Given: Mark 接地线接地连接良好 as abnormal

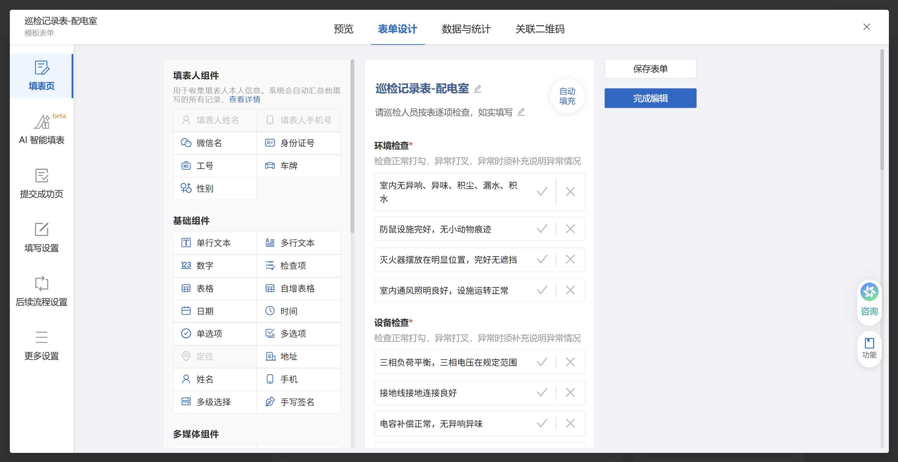Looking at the screenshot, I should pos(570,393).
